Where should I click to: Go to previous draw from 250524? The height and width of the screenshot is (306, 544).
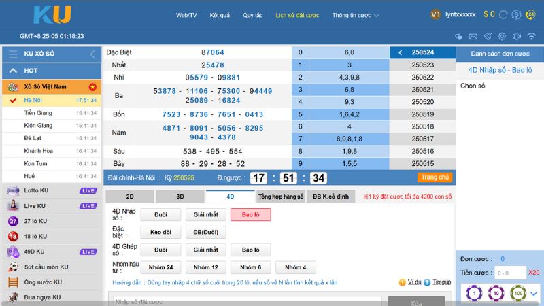(x=401, y=52)
